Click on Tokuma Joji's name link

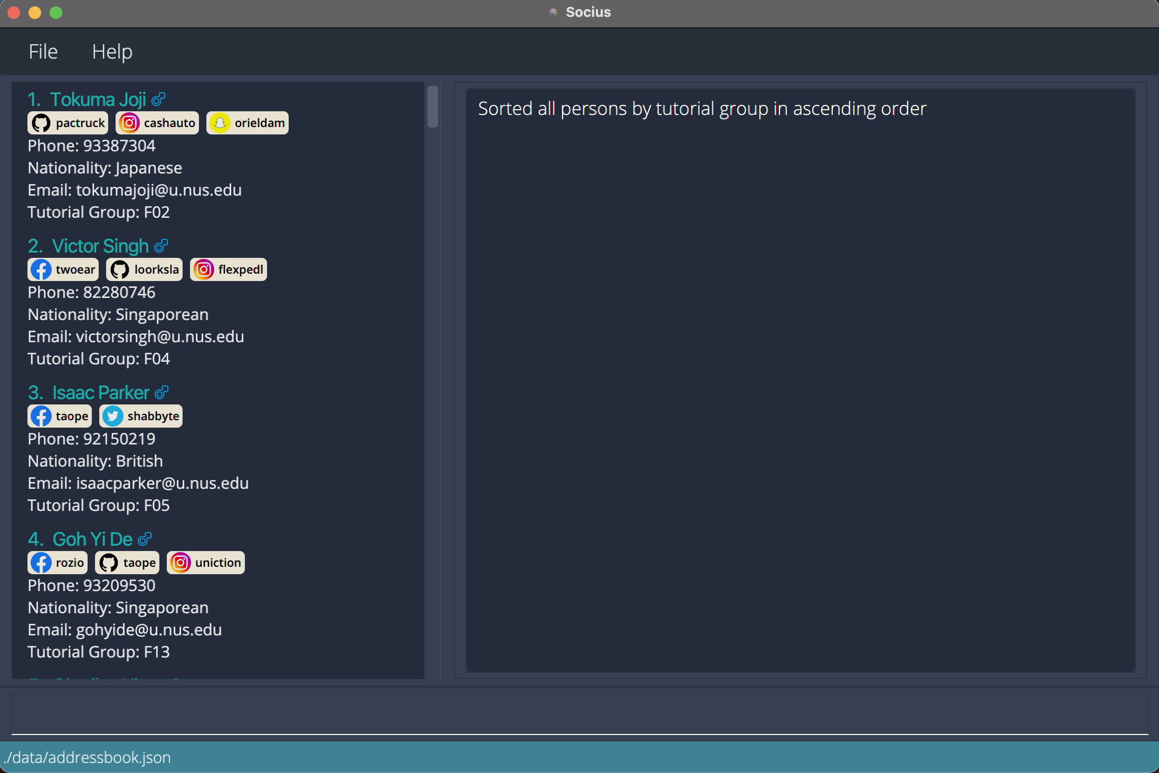98,99
